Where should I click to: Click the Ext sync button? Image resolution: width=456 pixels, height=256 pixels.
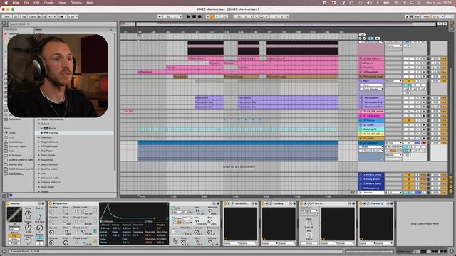click(16, 17)
